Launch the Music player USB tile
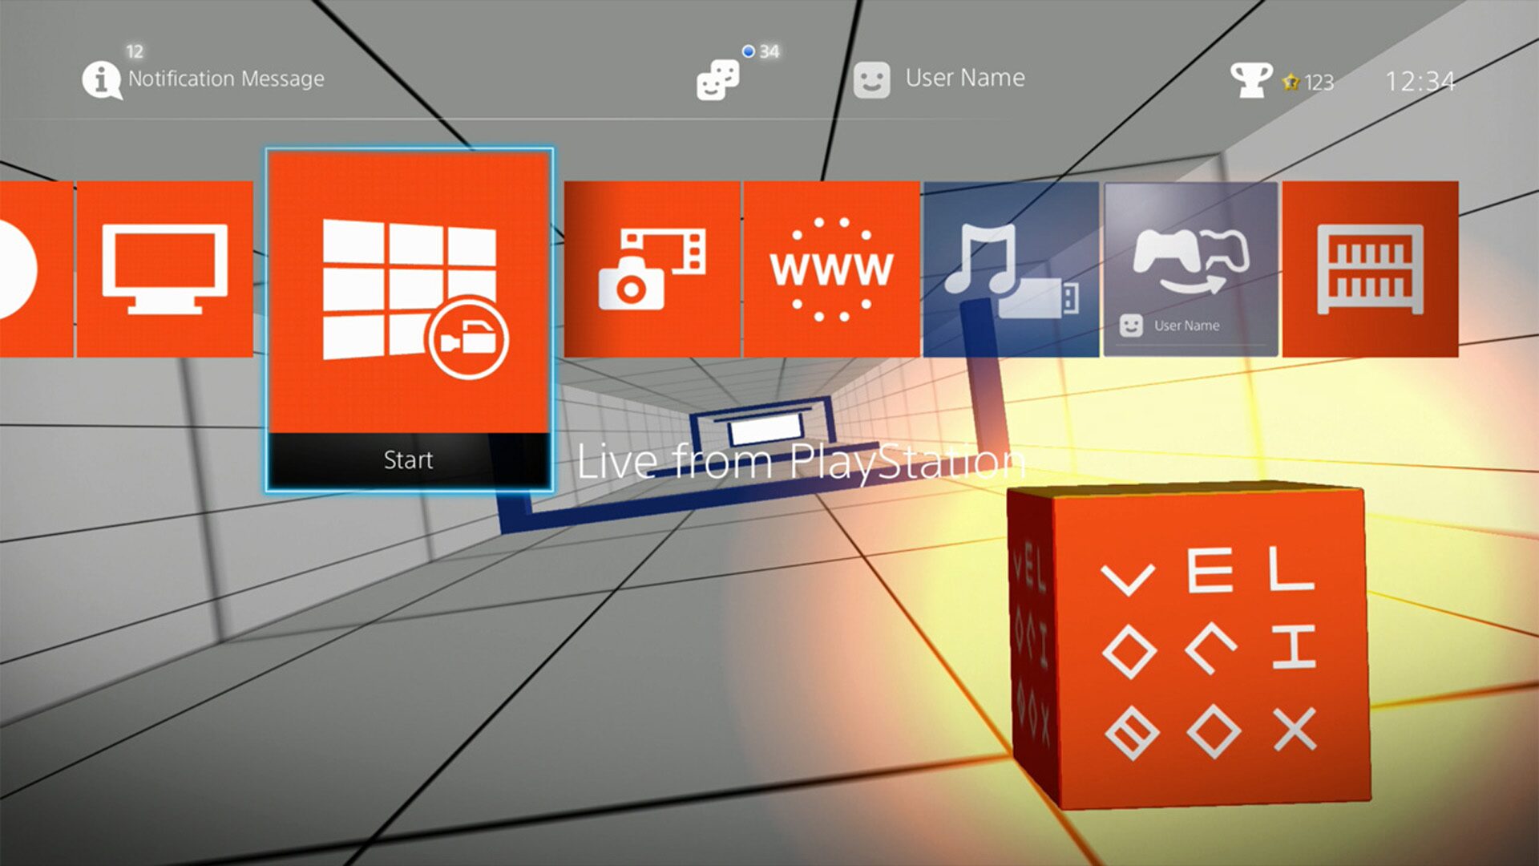Image resolution: width=1539 pixels, height=866 pixels. [1012, 269]
